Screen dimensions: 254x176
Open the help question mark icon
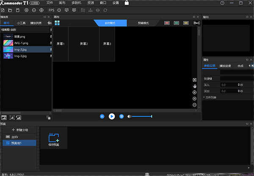click(x=223, y=3)
